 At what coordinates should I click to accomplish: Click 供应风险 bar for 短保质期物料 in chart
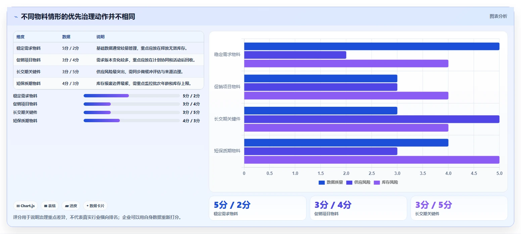click(321, 151)
